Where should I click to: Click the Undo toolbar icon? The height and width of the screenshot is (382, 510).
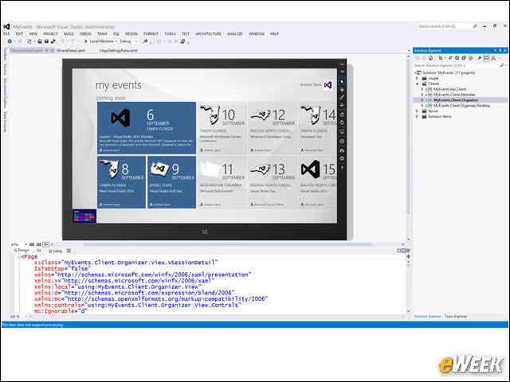coord(62,41)
